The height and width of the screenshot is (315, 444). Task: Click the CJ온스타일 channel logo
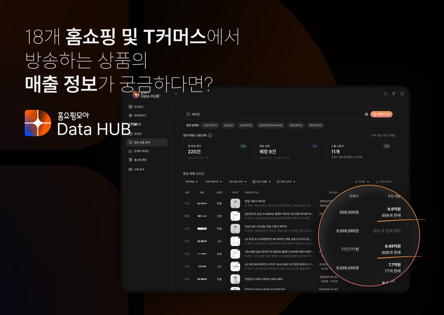pyautogui.click(x=202, y=266)
